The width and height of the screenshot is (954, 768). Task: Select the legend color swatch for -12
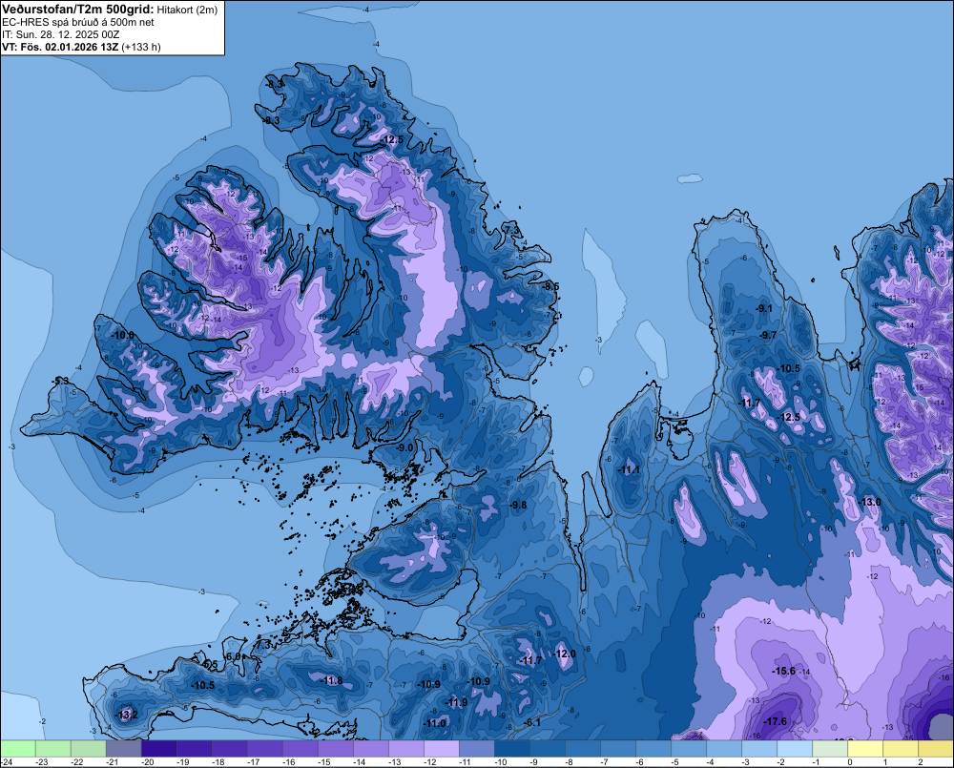(441, 749)
